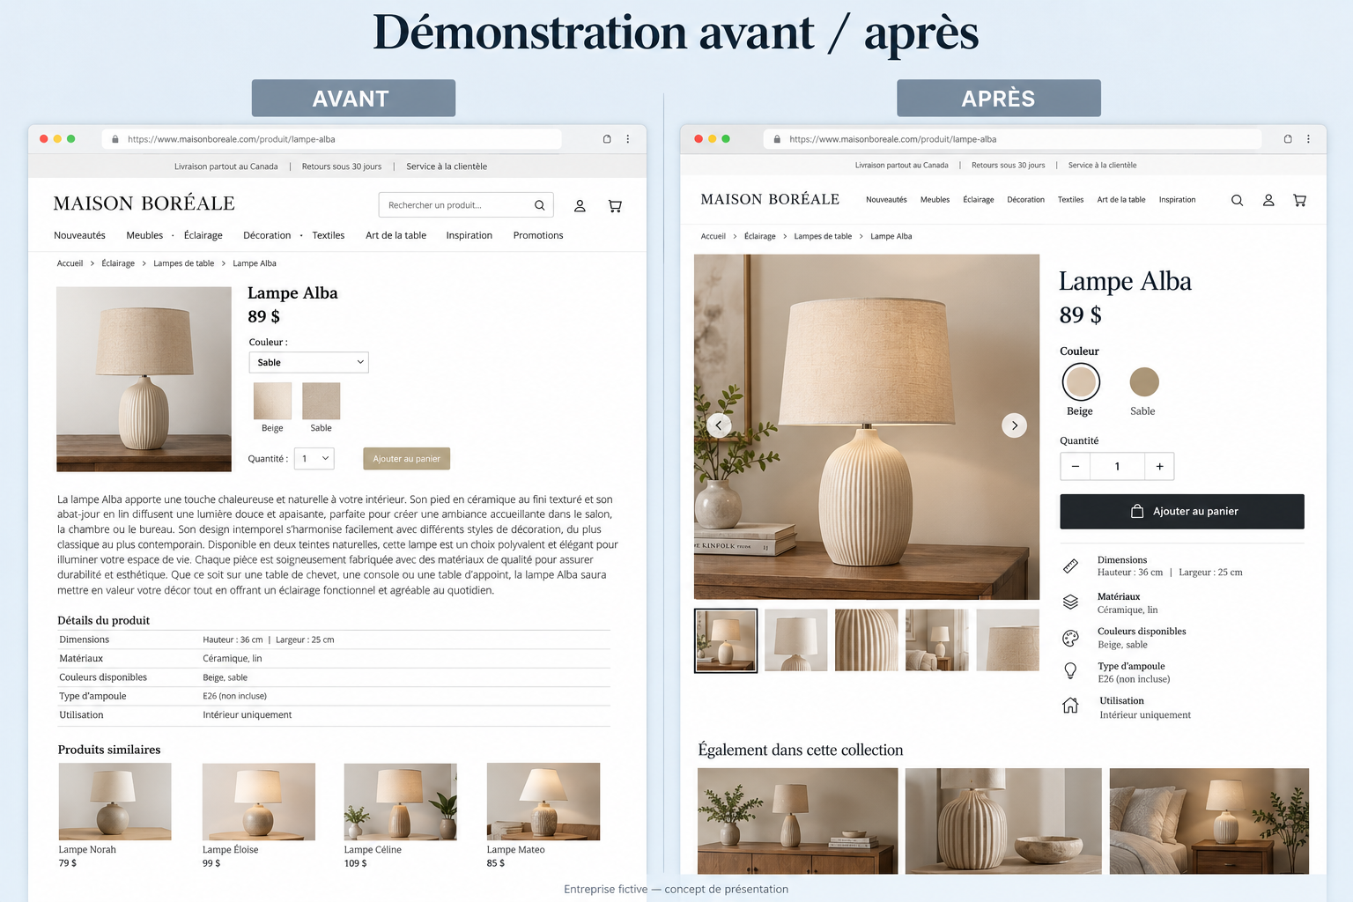Click the account icon in the After page header
Screen dimensions: 1353x902
1268,200
